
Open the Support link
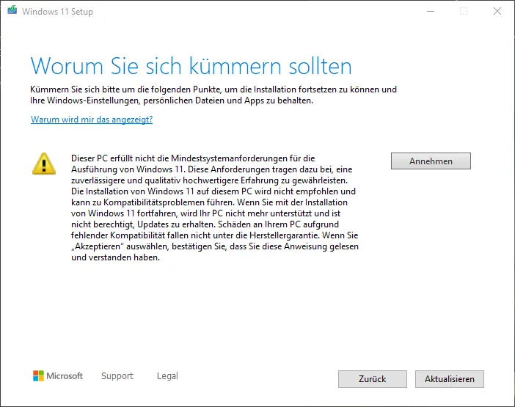(117, 375)
